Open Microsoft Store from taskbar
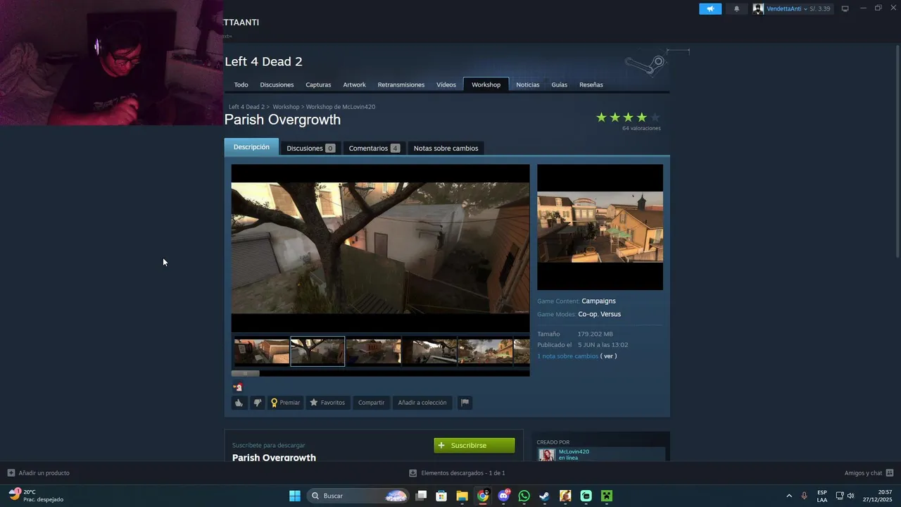The width and height of the screenshot is (901, 507). pos(441,496)
